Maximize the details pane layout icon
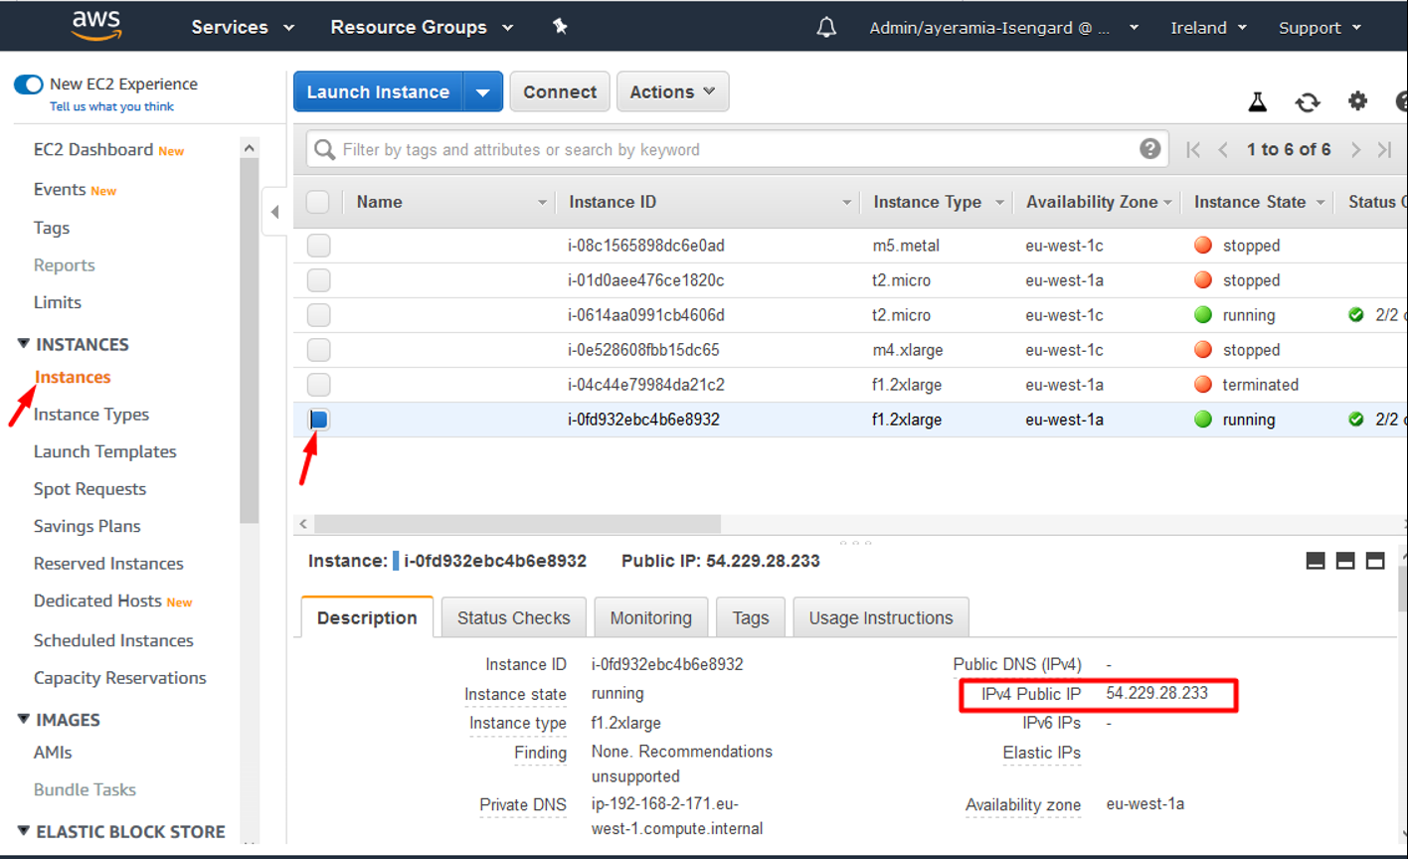1408x859 pixels. pyautogui.click(x=1375, y=561)
